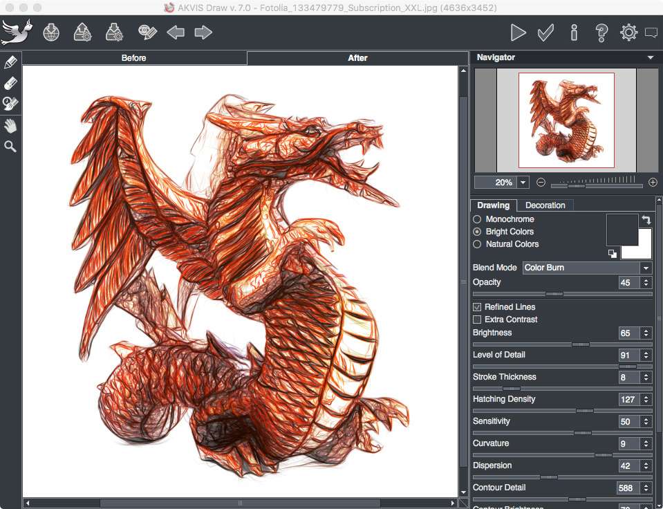Screen dimensions: 663x509
Task: Open program info via the 'i' icon
Action: pos(574,33)
